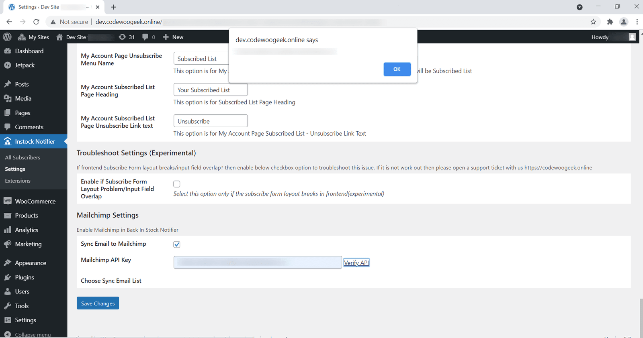Click the Marketing megaphone icon
Image resolution: width=643 pixels, height=338 pixels.
pos(7,244)
